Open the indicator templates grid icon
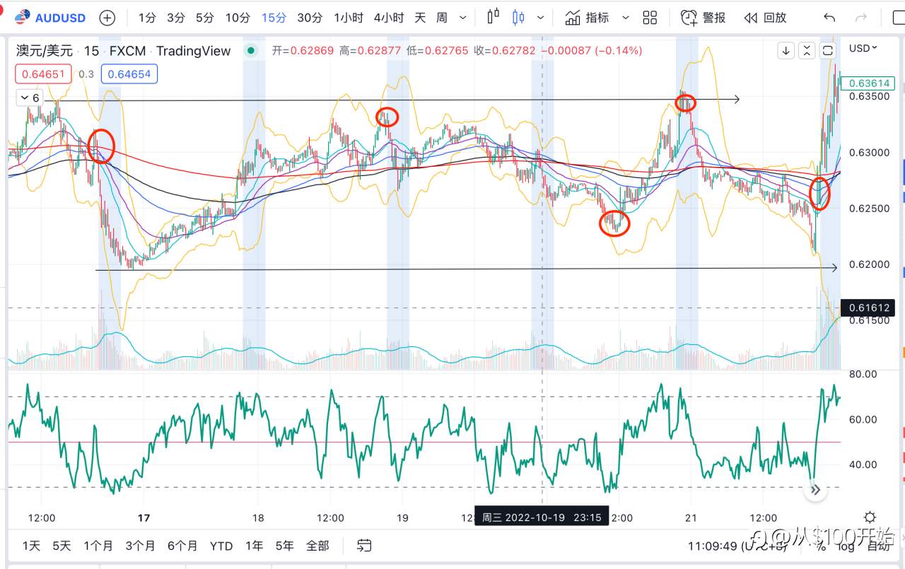 click(650, 18)
